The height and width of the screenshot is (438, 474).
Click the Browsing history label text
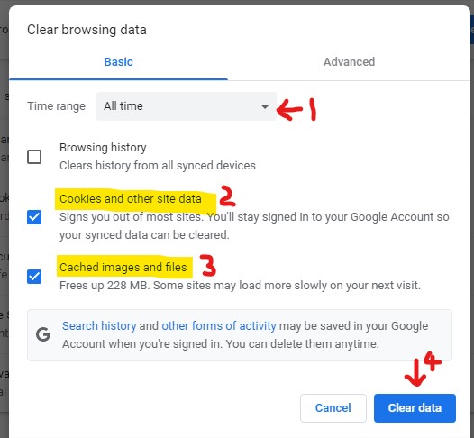coord(103,148)
